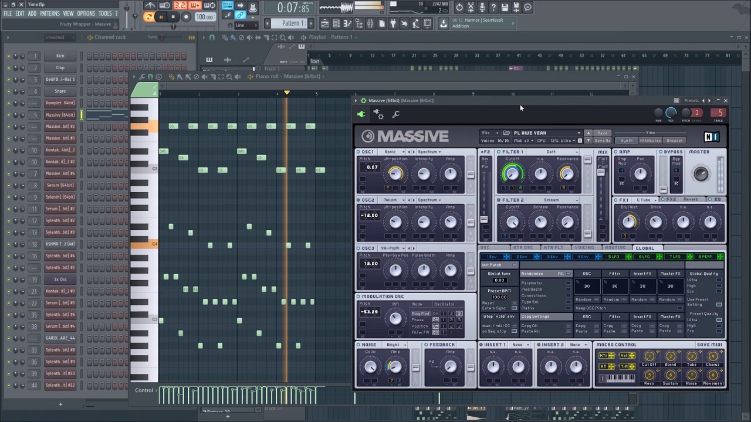Select the Clap channel button

(x=60, y=67)
